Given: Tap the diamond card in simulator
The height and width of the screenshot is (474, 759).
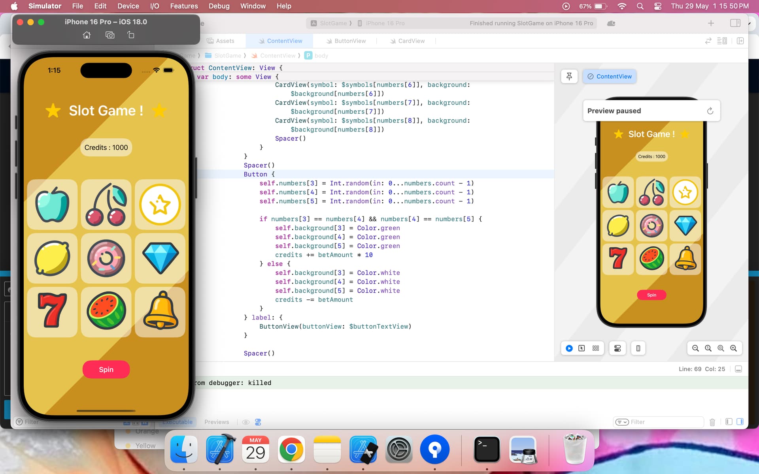Looking at the screenshot, I should 160,258.
